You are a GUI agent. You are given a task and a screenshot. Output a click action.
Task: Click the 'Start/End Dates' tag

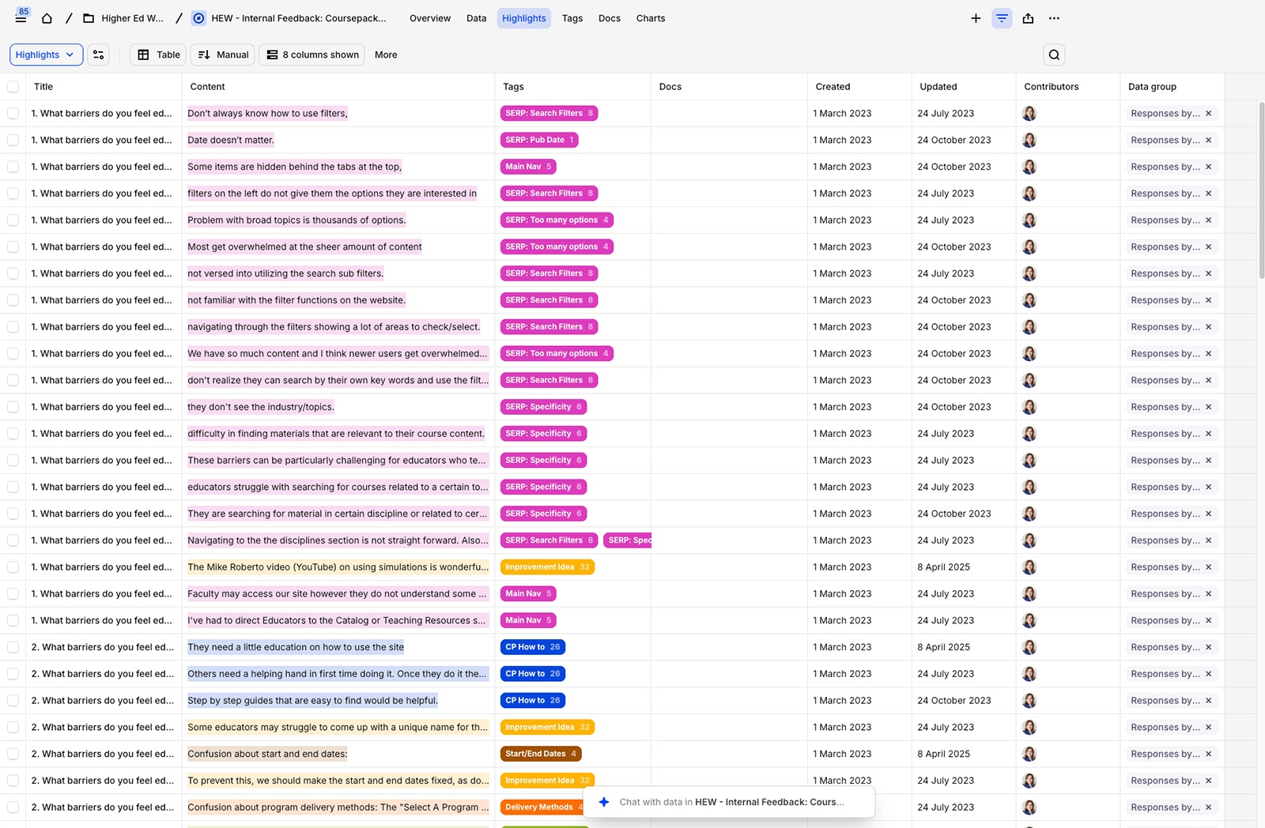pyautogui.click(x=541, y=754)
